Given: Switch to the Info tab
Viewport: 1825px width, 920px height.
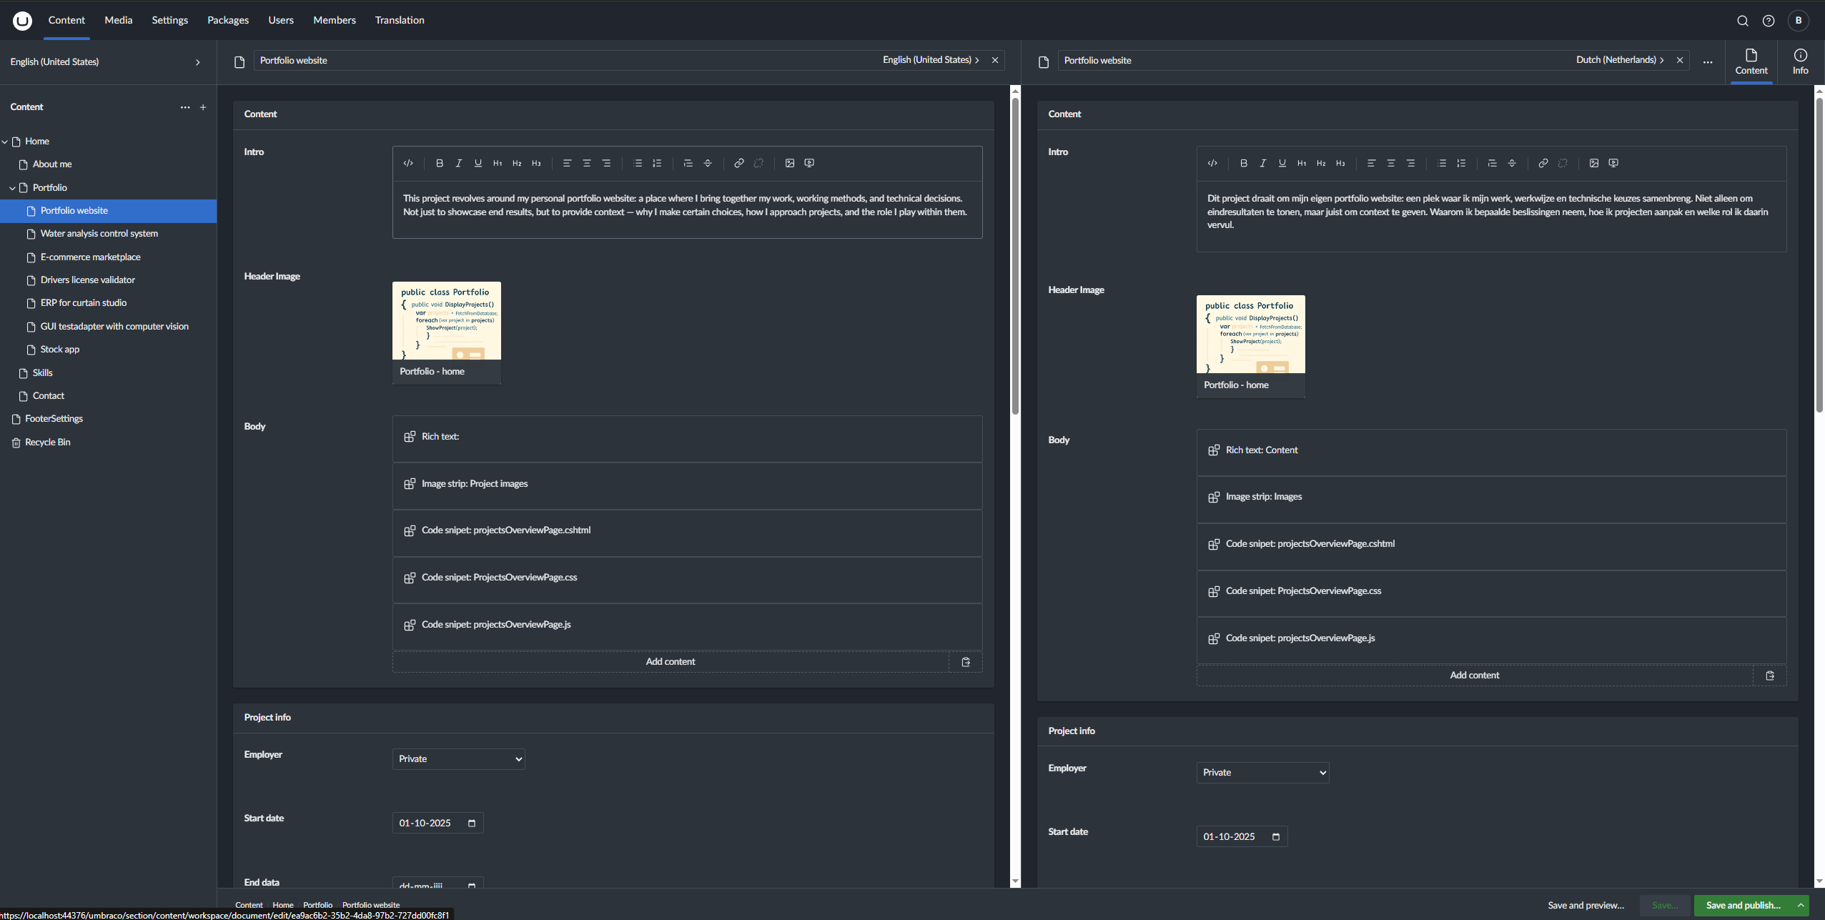Looking at the screenshot, I should [1800, 61].
